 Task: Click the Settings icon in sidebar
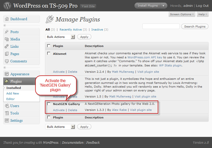tap(7, 120)
